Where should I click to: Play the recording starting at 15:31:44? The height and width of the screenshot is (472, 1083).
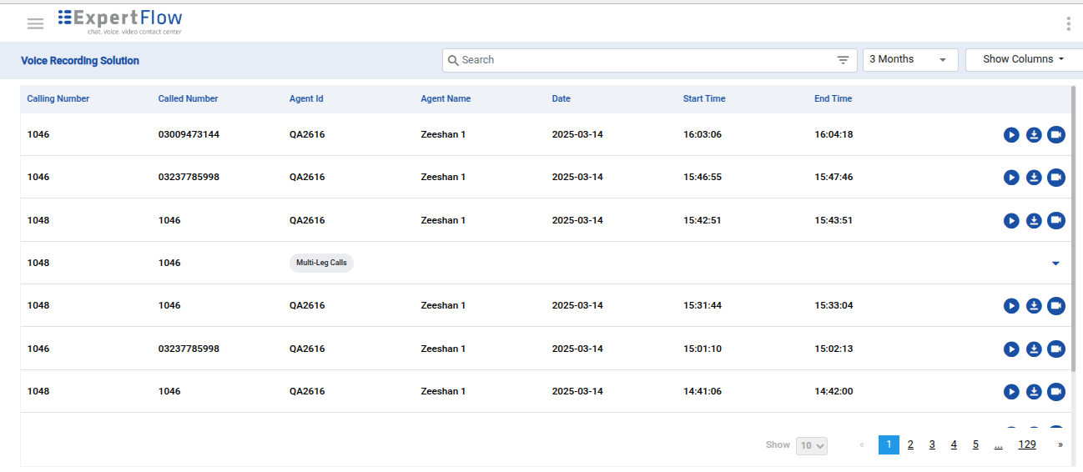click(1011, 306)
